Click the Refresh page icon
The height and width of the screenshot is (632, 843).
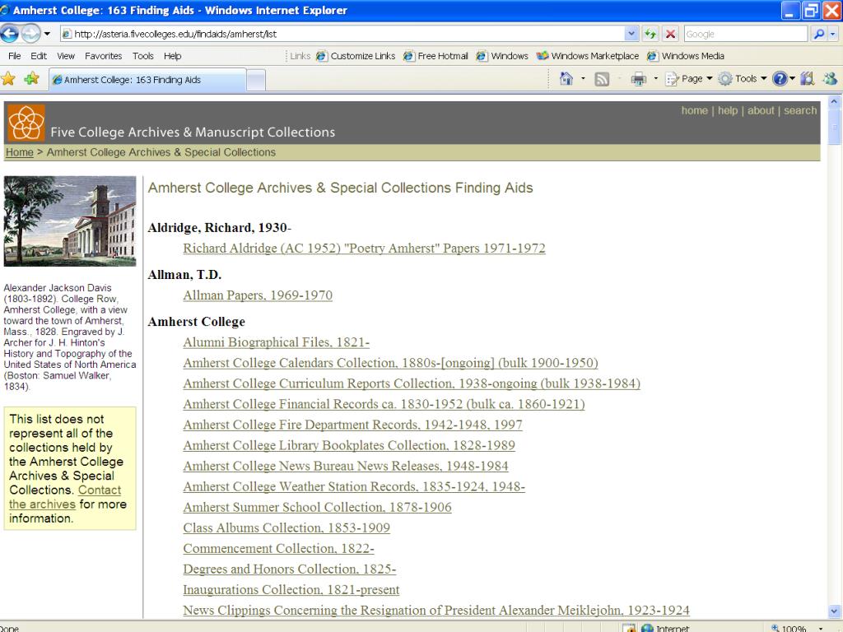click(x=650, y=34)
